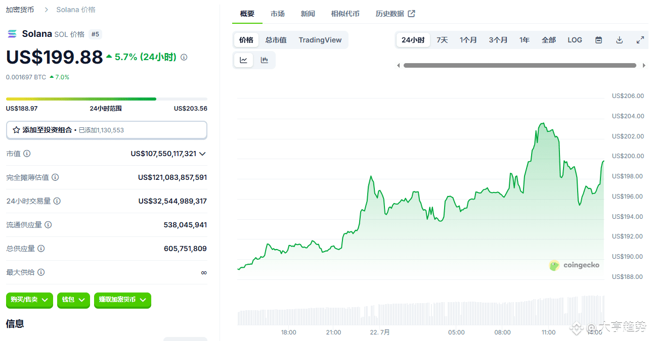The image size is (651, 341).
Task: Click the 信息 section heading
Action: click(15, 323)
